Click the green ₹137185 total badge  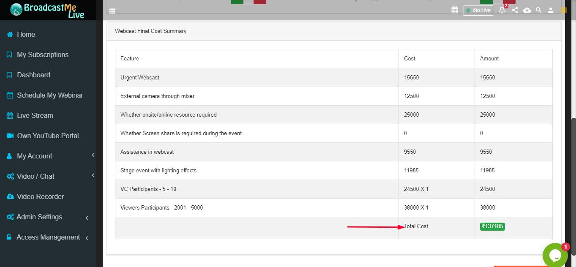(x=492, y=226)
